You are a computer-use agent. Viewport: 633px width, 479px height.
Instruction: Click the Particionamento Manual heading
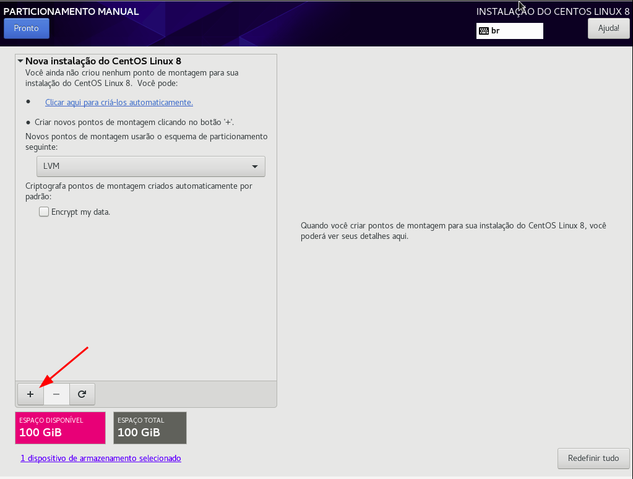pos(71,11)
